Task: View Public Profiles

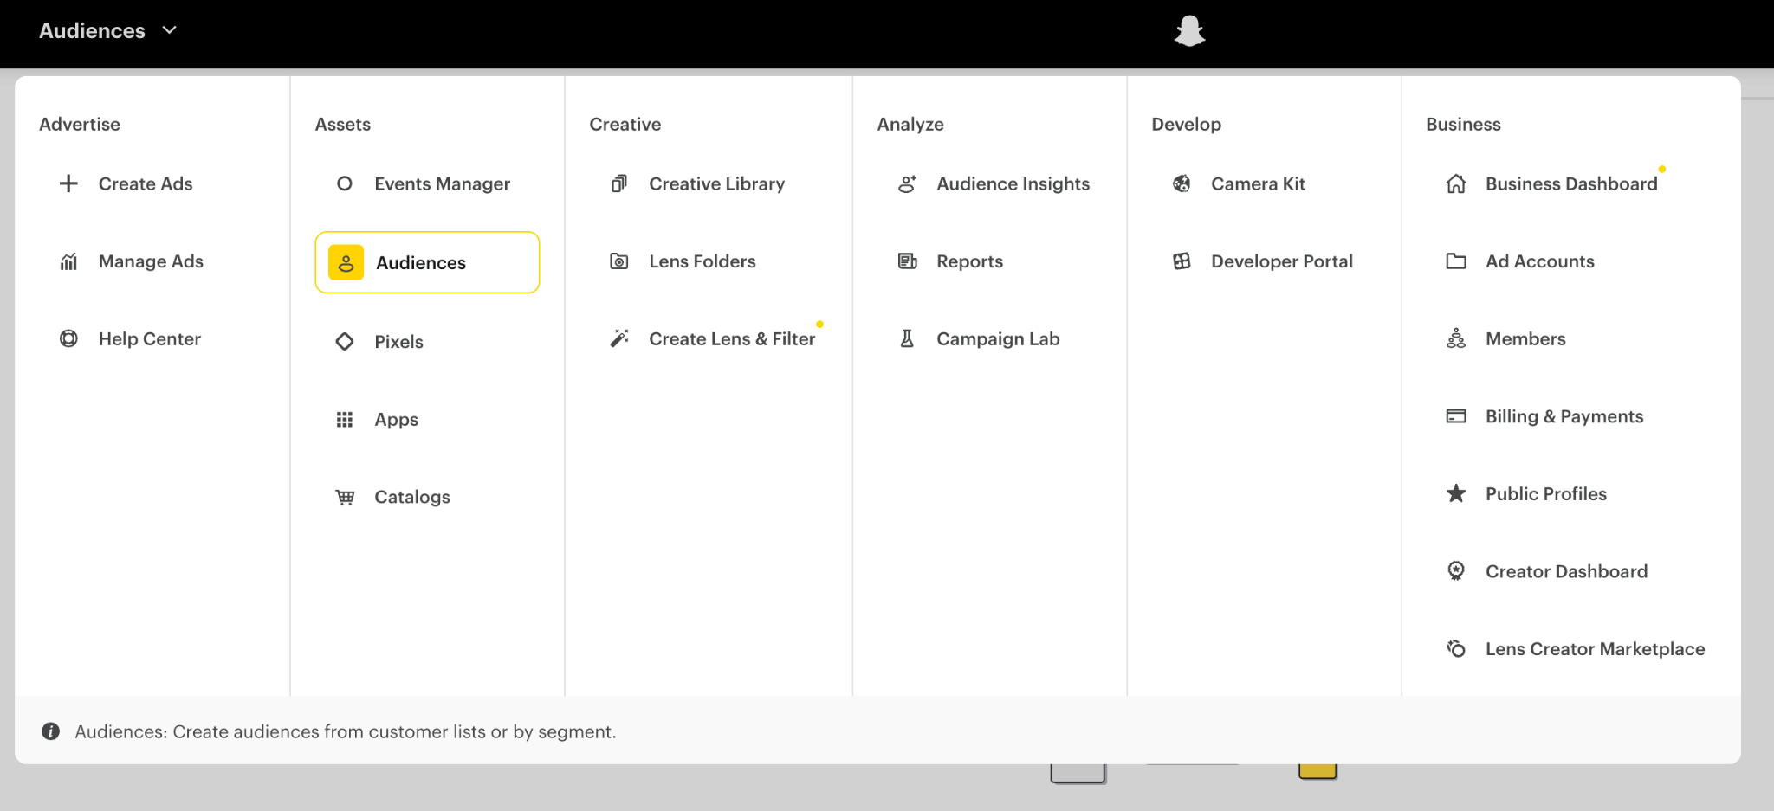Action: pyautogui.click(x=1546, y=493)
